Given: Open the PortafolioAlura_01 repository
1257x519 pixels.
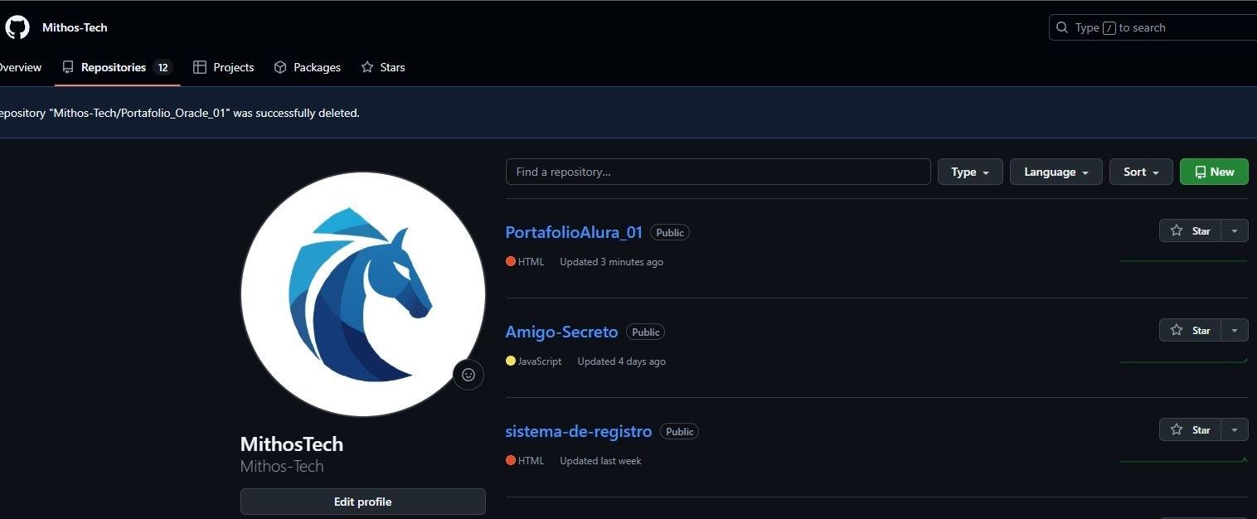Looking at the screenshot, I should (x=574, y=232).
